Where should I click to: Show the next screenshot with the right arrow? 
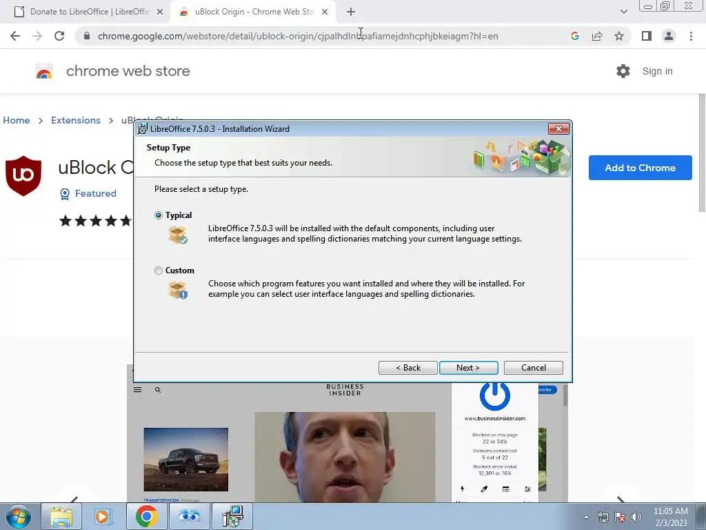coord(621,500)
